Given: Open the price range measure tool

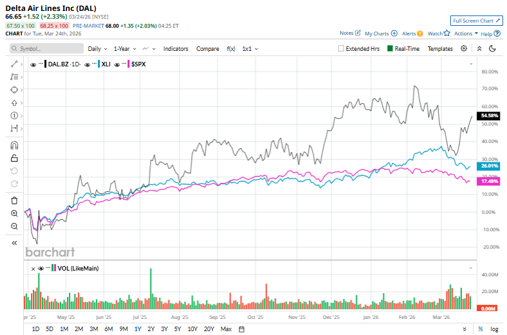Looking at the screenshot, I should pyautogui.click(x=14, y=128).
